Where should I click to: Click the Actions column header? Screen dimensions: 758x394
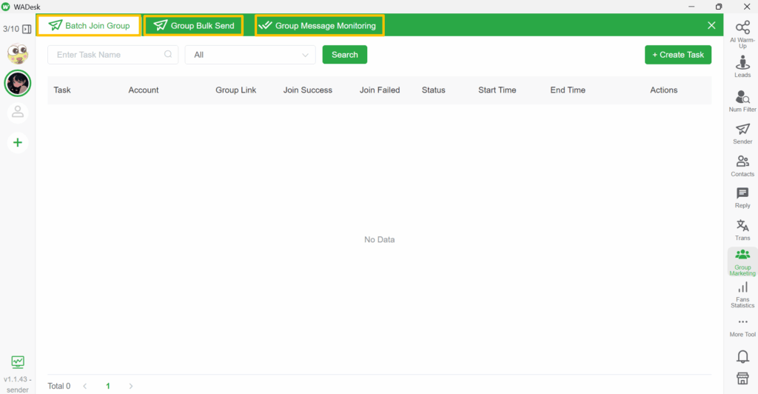click(x=664, y=90)
